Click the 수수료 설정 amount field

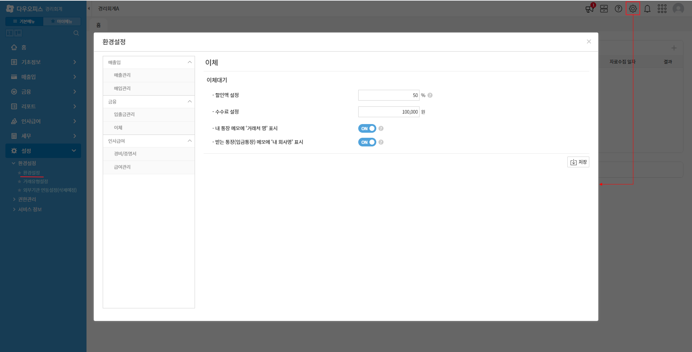point(389,112)
